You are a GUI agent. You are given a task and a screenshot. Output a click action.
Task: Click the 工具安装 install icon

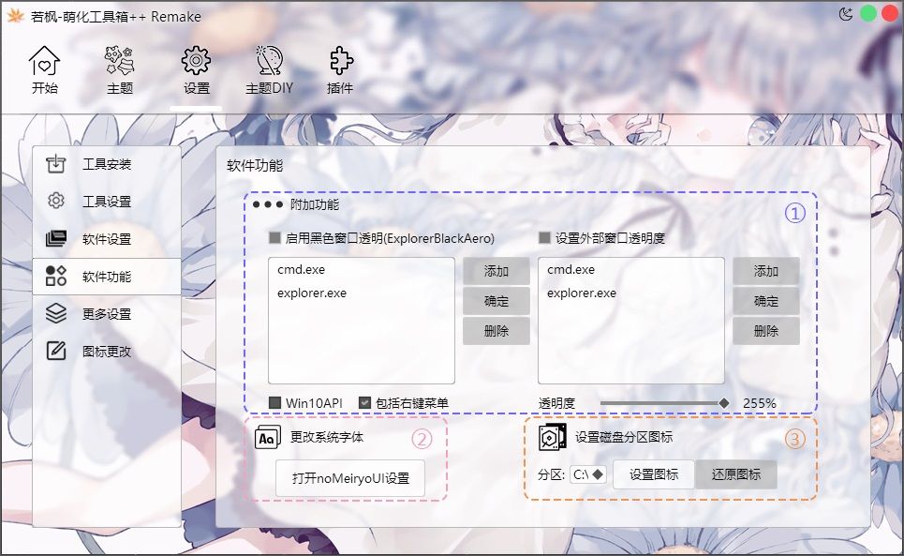pyautogui.click(x=56, y=164)
